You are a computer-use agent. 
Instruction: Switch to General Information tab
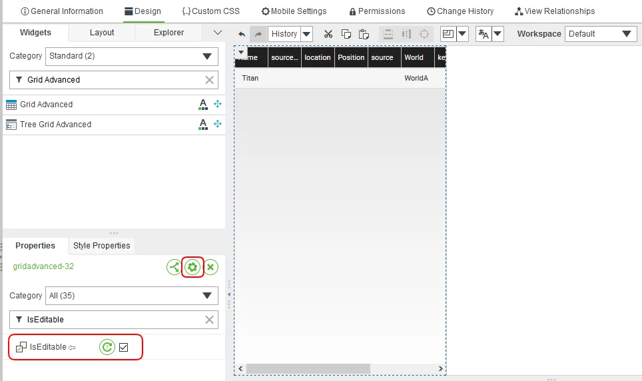pos(62,11)
